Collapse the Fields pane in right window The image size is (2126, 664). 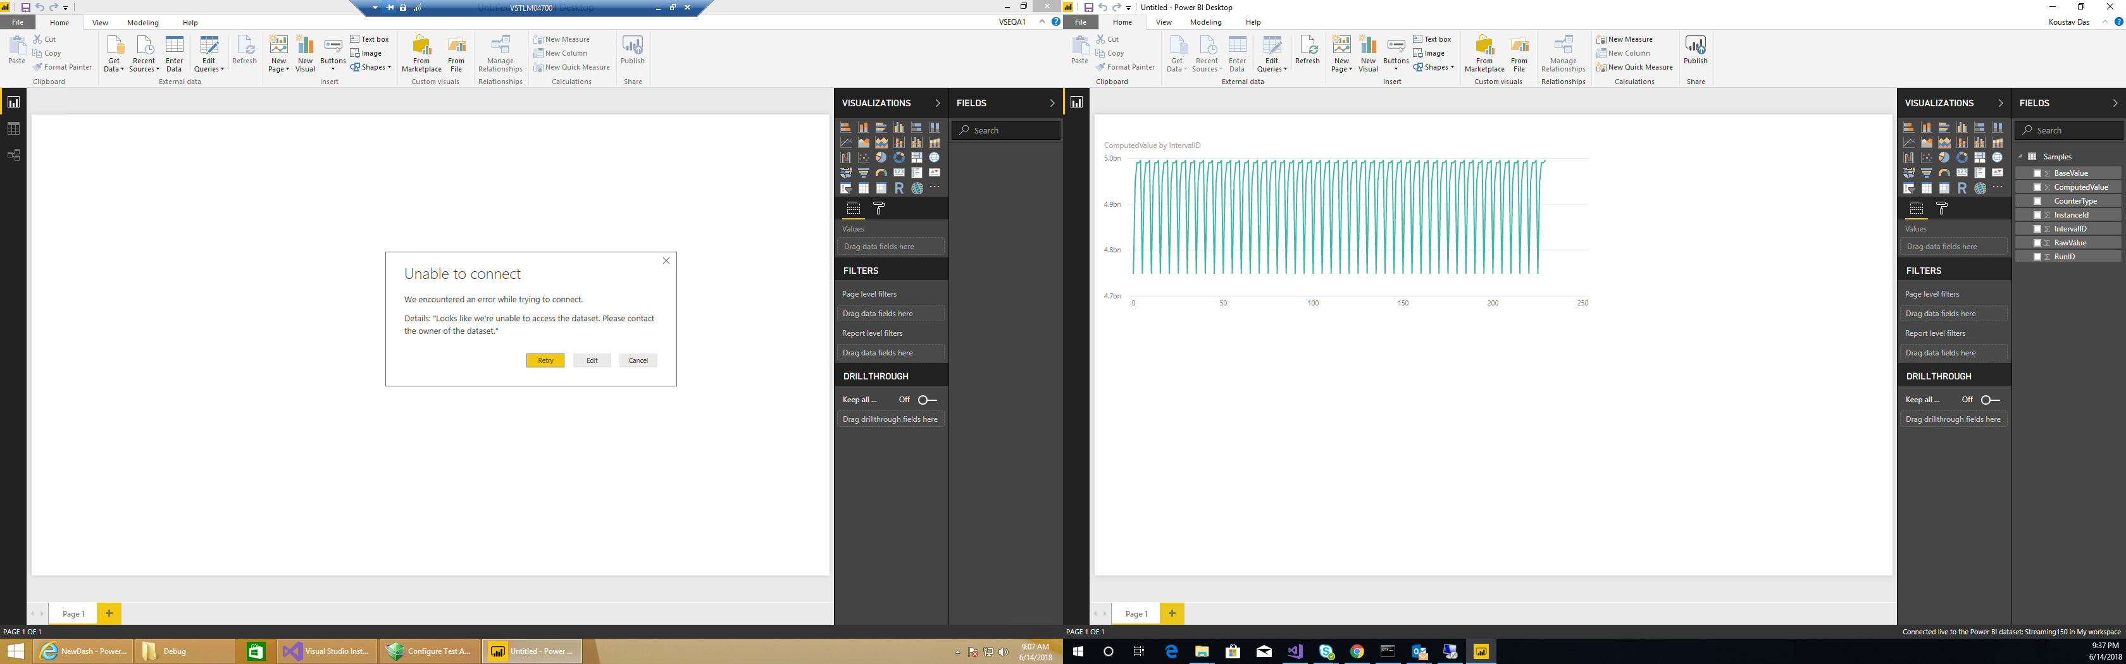pyautogui.click(x=2115, y=103)
